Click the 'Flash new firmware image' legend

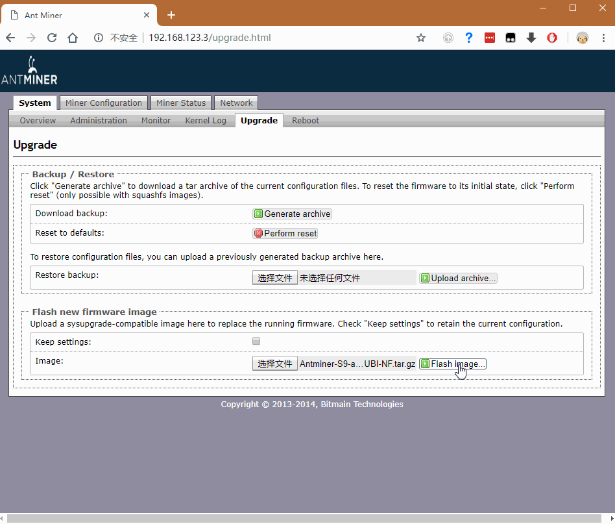click(x=94, y=312)
